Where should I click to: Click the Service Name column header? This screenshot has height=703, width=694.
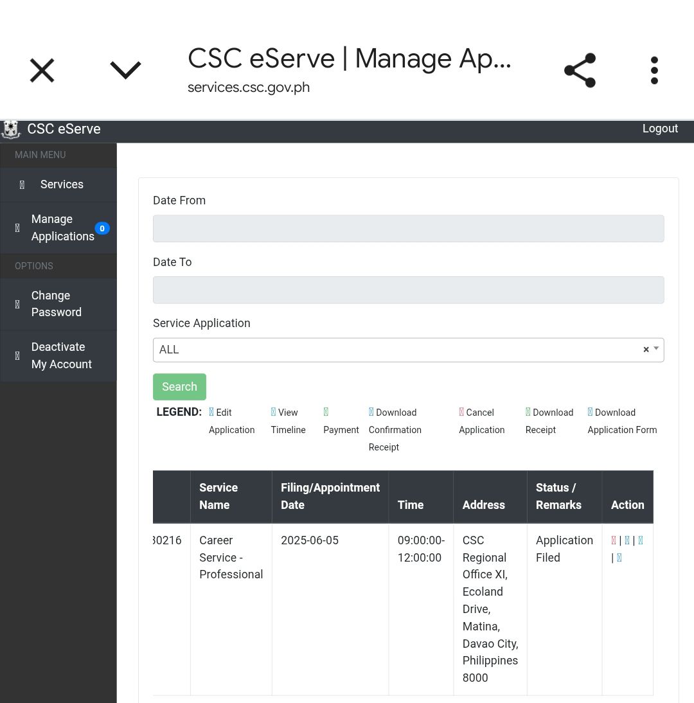(231, 496)
